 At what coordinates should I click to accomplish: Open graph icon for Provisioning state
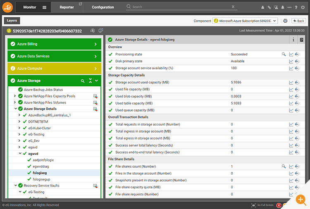tap(291, 55)
